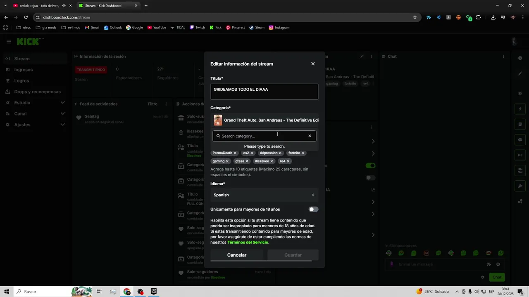Expand the Estudio sidebar section
529x297 pixels.
click(63, 103)
